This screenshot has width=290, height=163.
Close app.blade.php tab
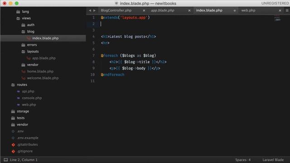point(189,10)
